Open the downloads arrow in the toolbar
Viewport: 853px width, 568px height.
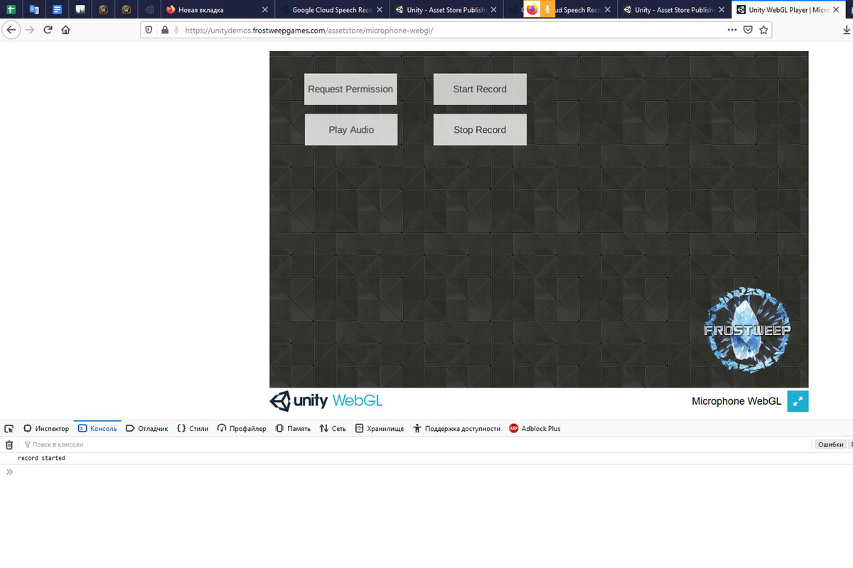tap(847, 30)
